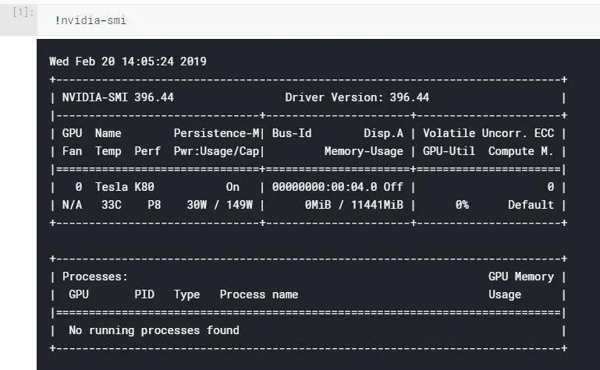Click the Process name column header
Image resolution: width=600 pixels, height=370 pixels.
(x=259, y=294)
